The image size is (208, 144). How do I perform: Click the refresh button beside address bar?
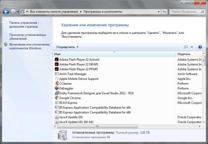pyautogui.click(x=164, y=12)
